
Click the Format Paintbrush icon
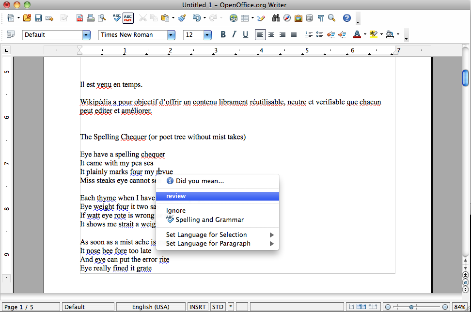(x=182, y=18)
